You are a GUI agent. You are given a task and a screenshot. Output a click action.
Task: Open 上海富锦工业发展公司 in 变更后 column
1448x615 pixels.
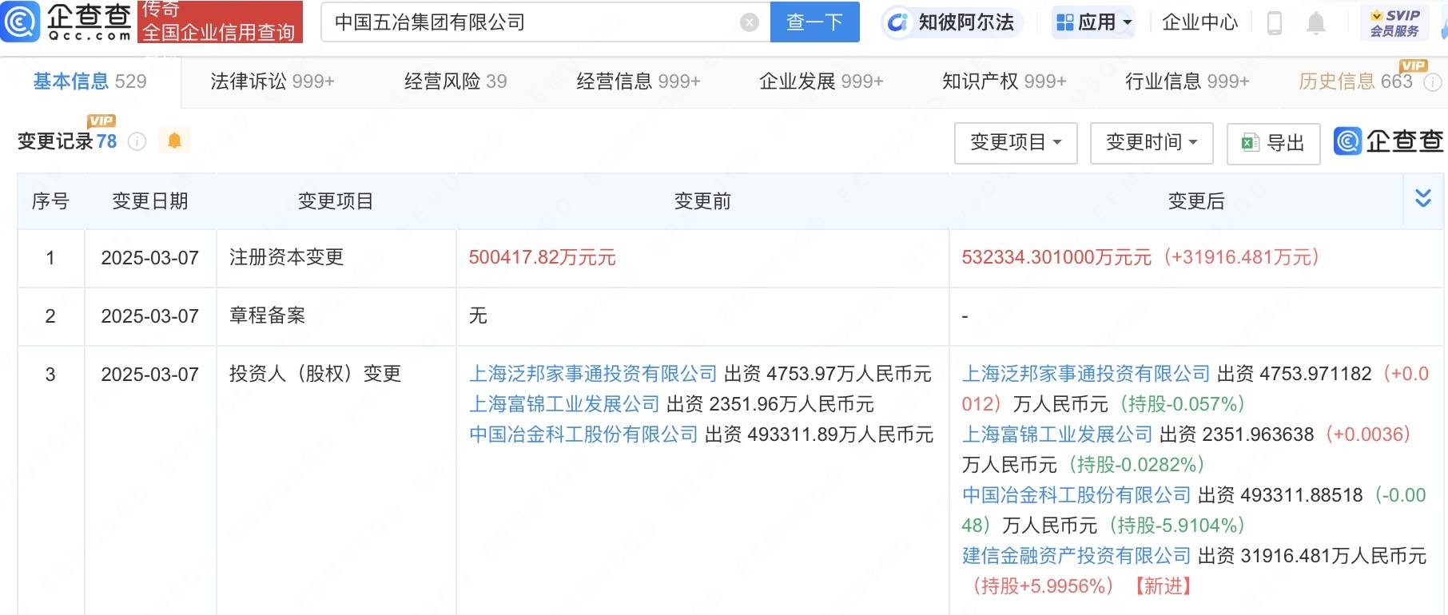[x=1057, y=434]
